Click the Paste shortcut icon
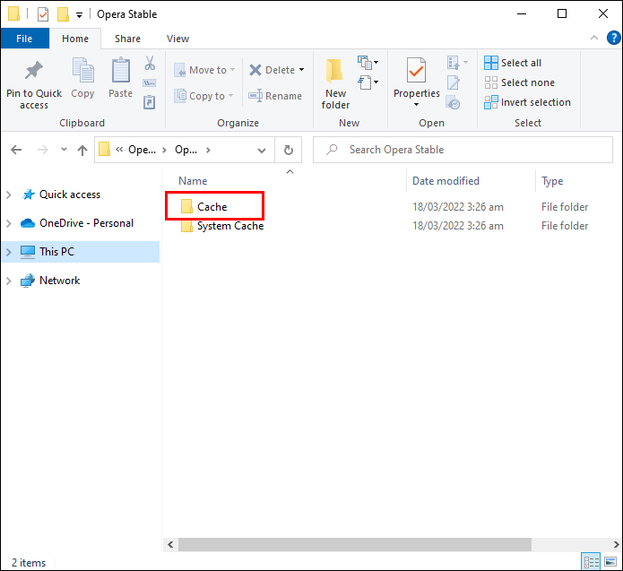 [150, 102]
